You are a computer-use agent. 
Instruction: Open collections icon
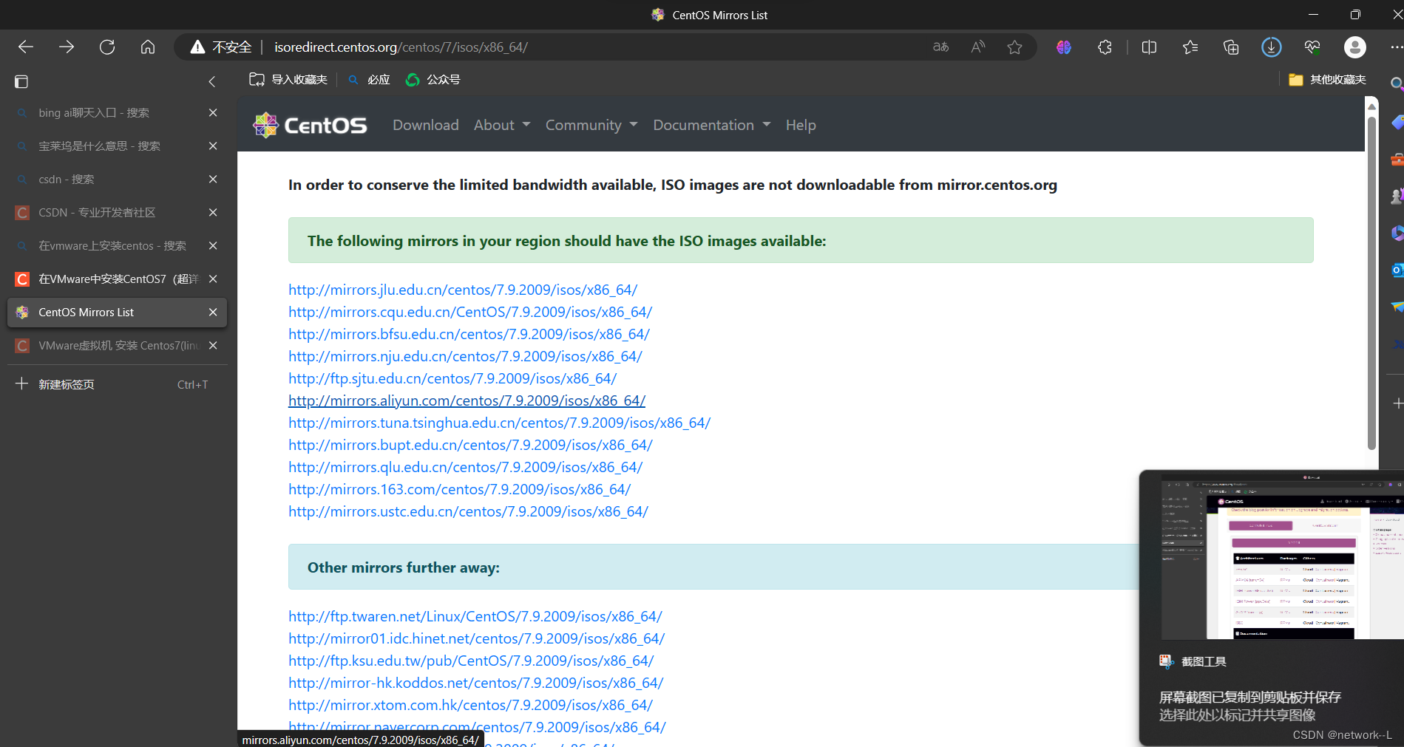pos(1231,47)
